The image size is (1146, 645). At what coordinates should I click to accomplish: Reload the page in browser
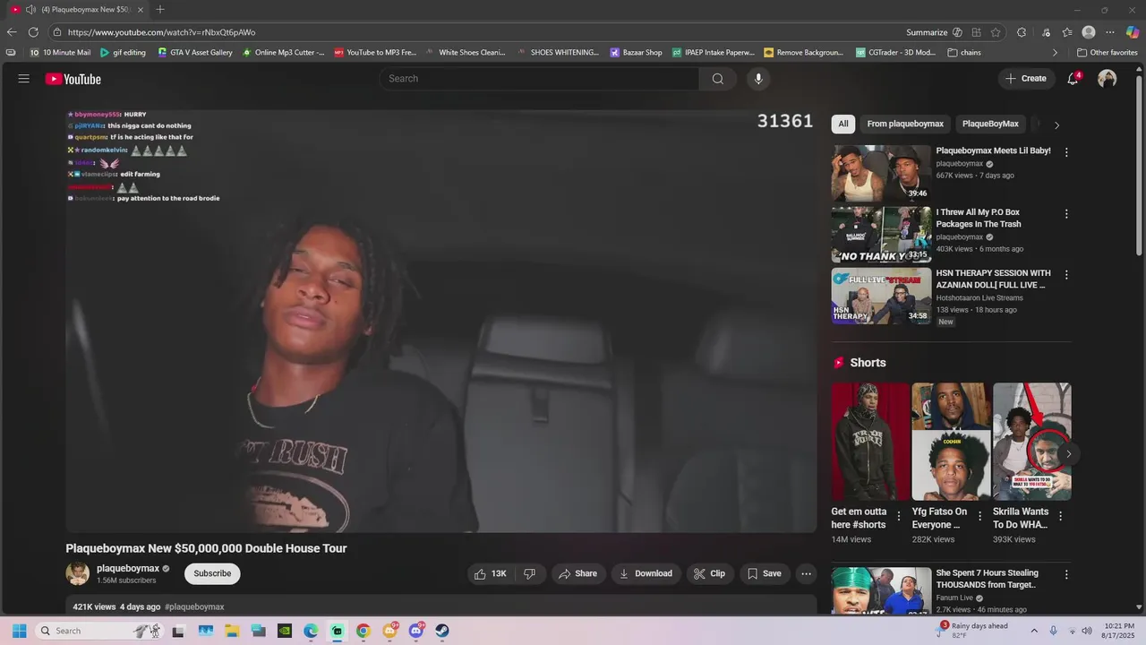point(33,32)
